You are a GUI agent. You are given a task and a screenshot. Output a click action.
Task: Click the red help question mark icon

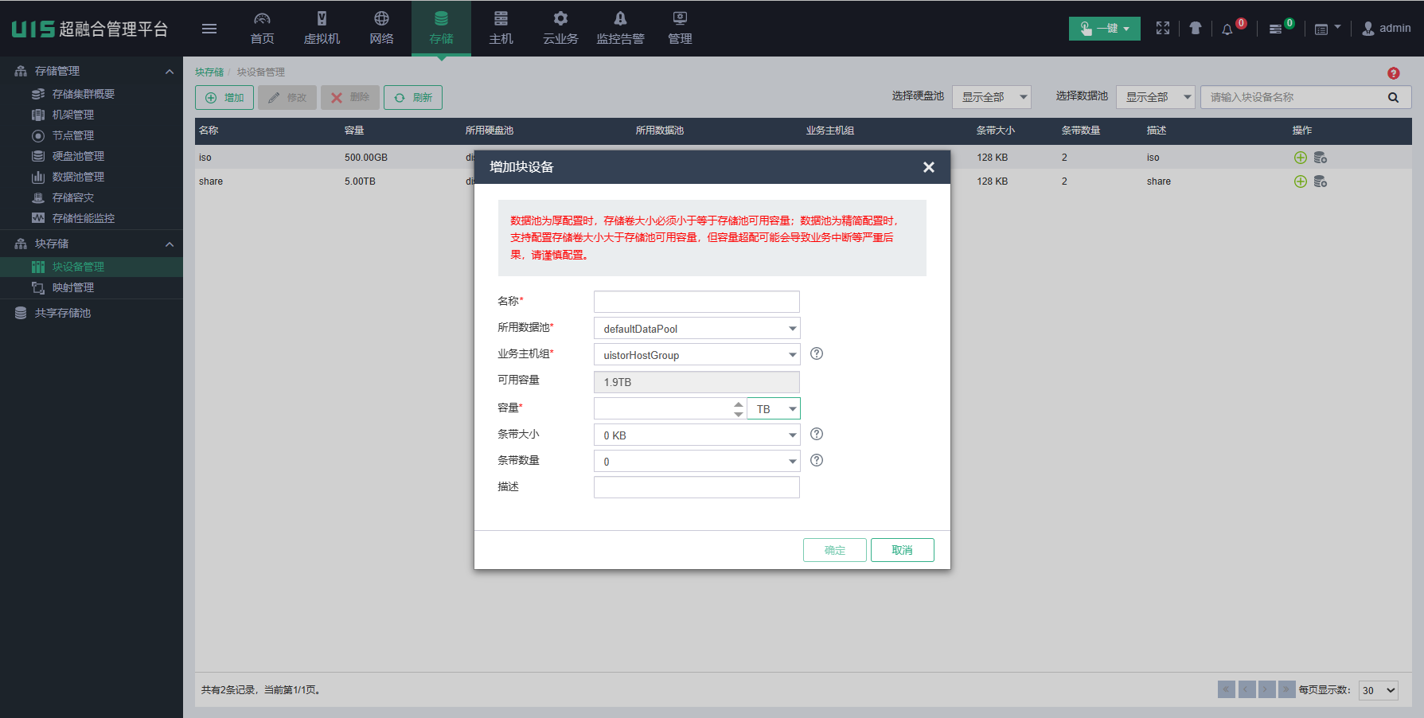pos(1393,73)
